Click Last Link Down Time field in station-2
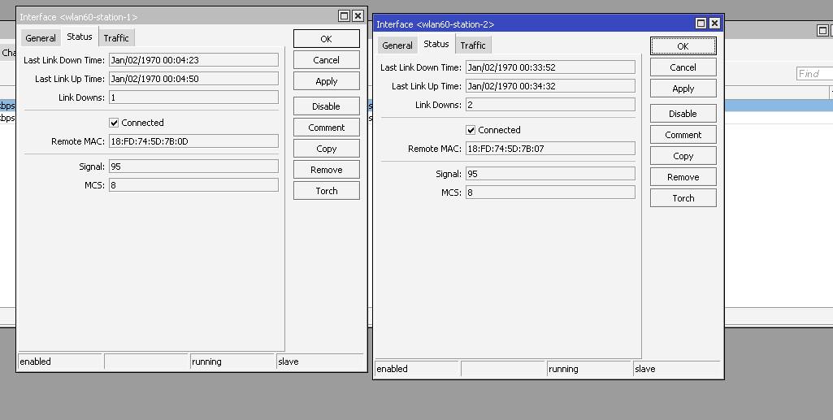 click(x=550, y=67)
